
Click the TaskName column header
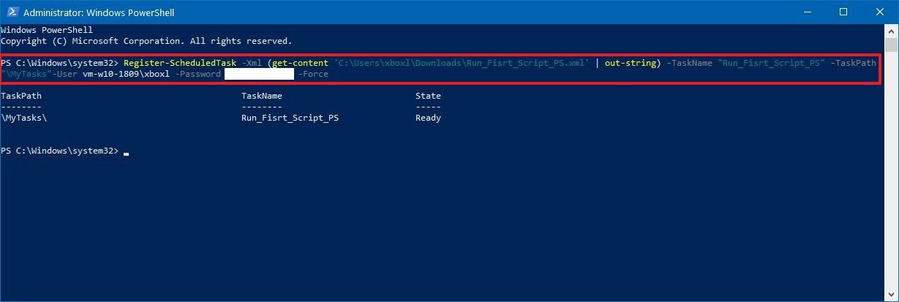pos(261,96)
